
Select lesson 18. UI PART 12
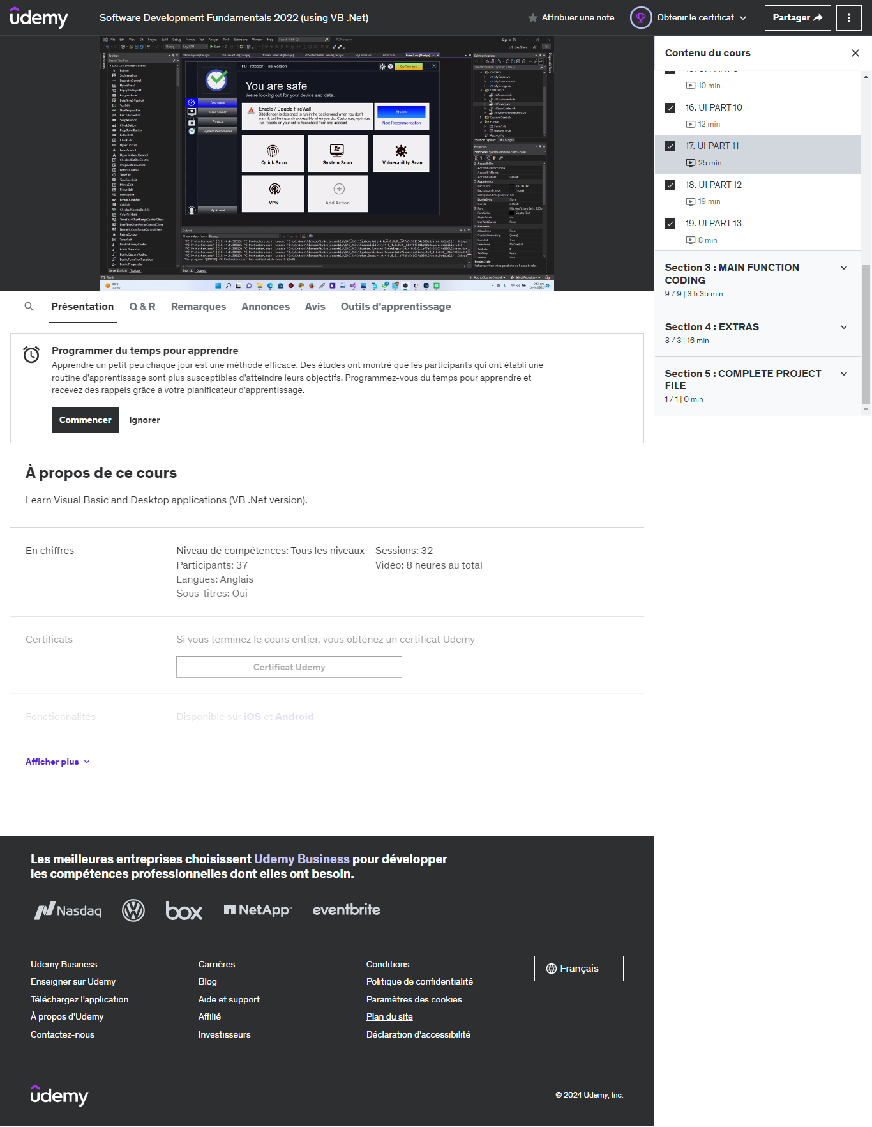[757, 193]
